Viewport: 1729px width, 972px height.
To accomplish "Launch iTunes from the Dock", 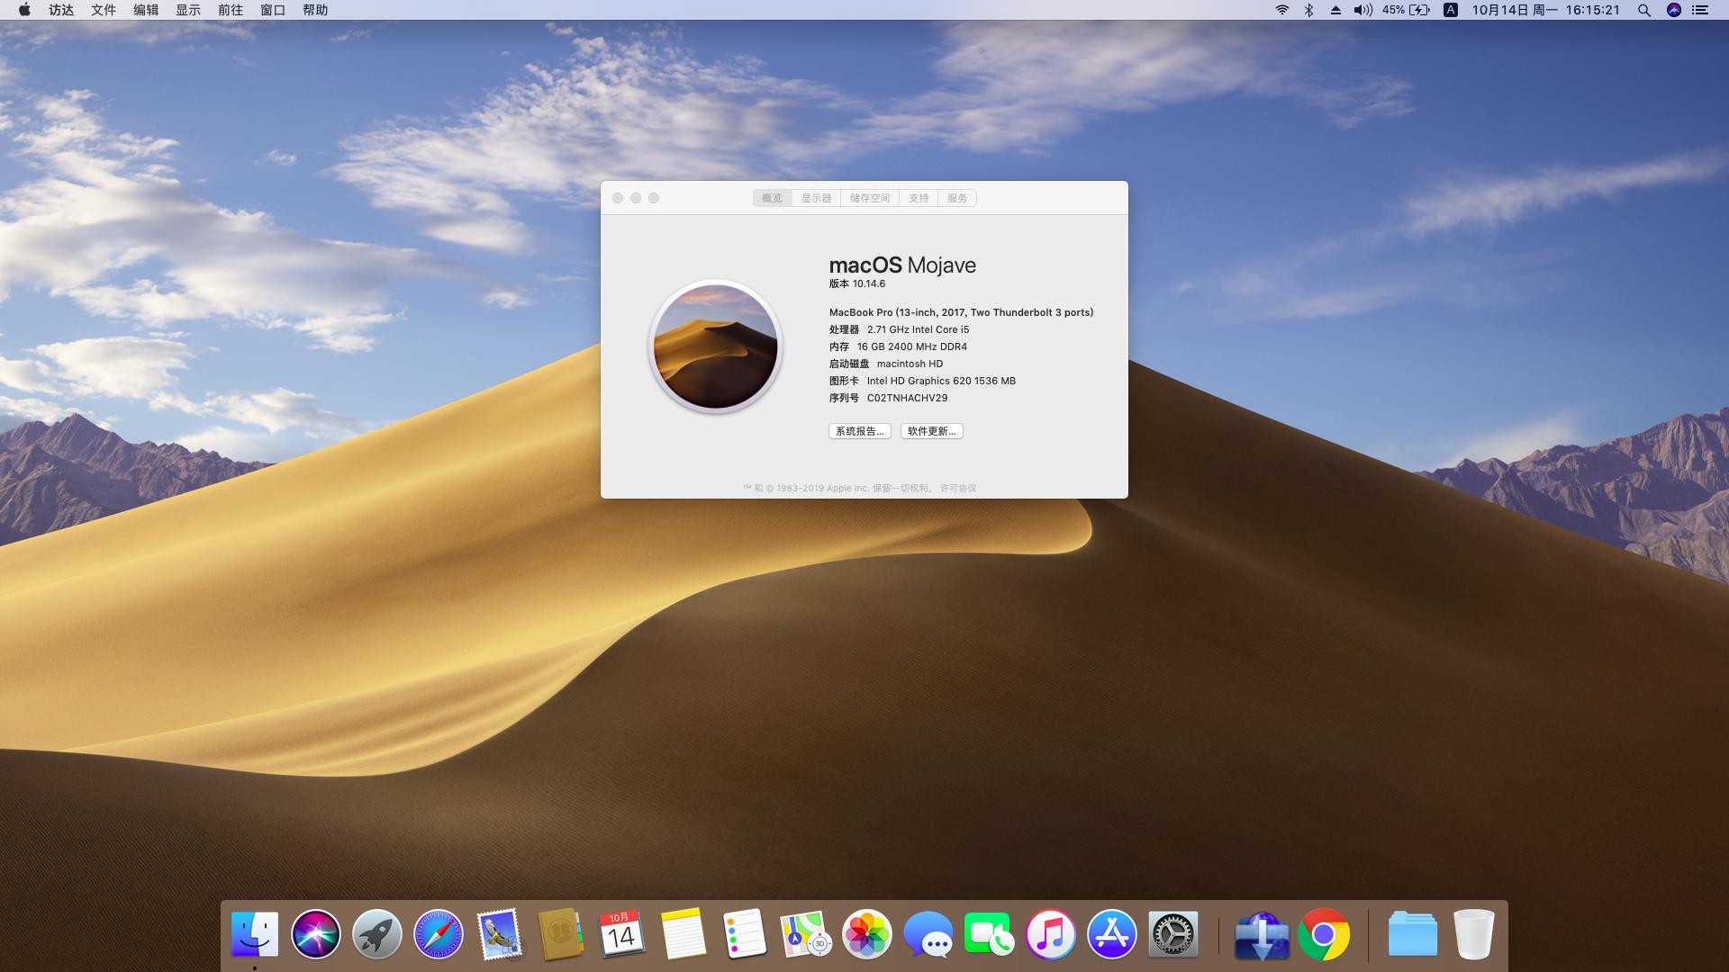I will point(1050,933).
